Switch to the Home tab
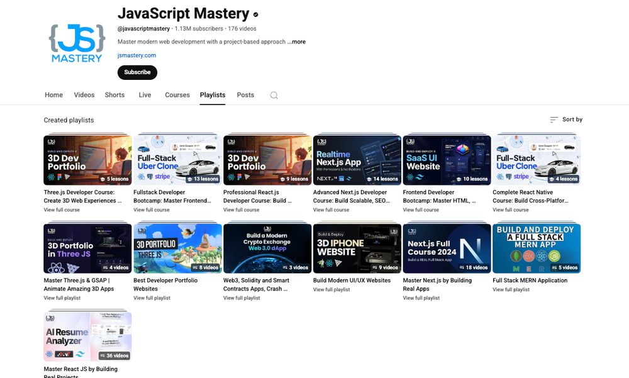The image size is (629, 378). tap(53, 95)
